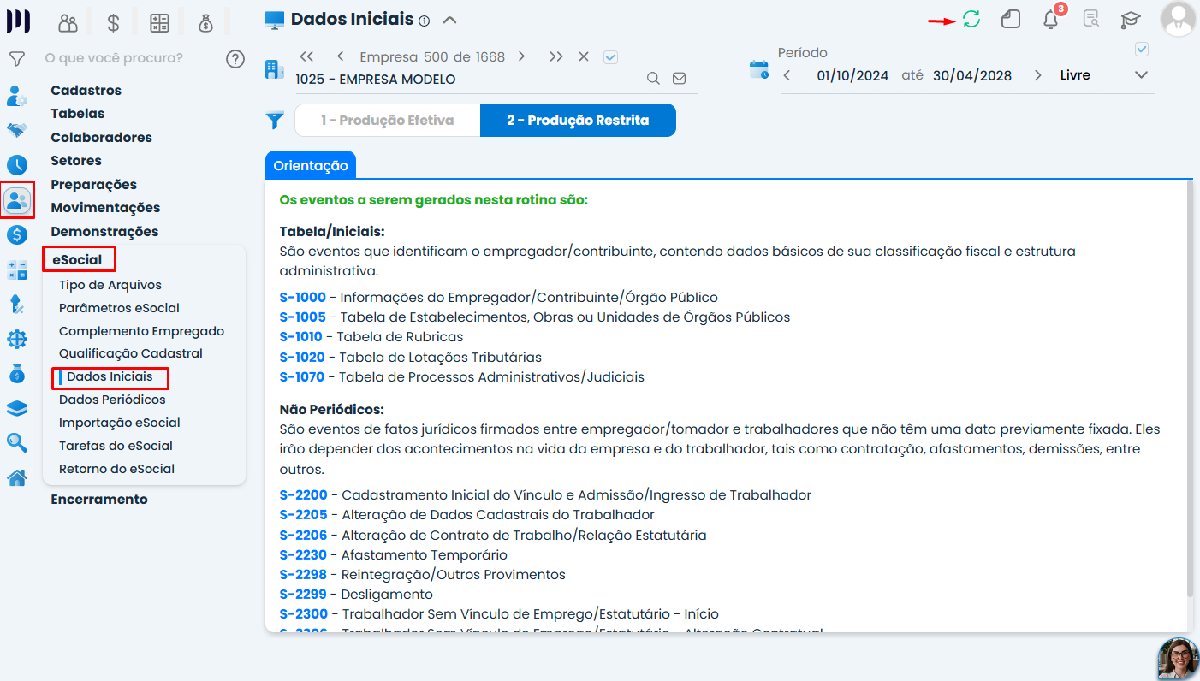1200x681 pixels.
Task: Click the S-2200 event link
Action: (x=303, y=495)
